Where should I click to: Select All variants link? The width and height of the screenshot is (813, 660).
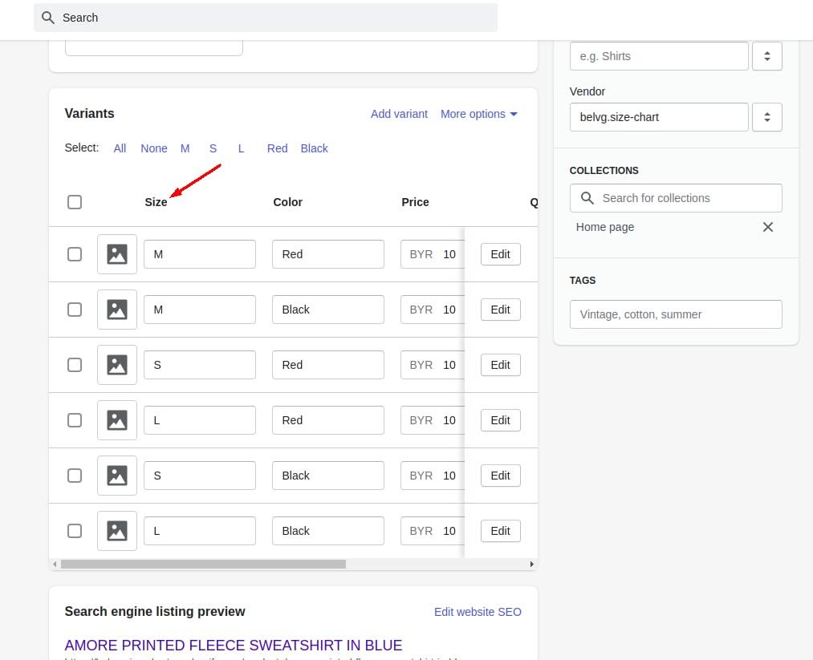point(120,148)
